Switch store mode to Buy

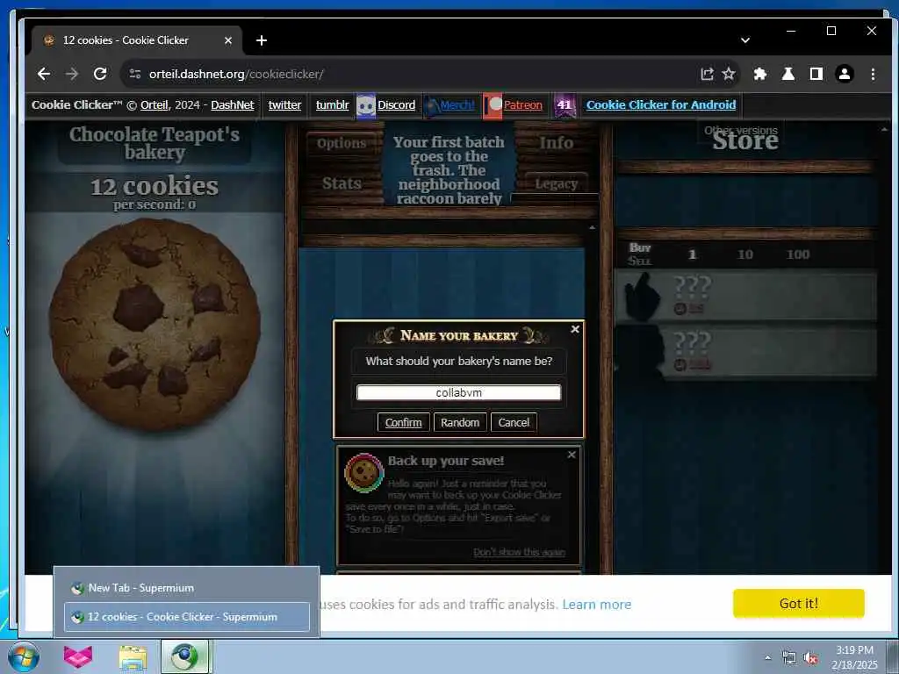coord(640,247)
